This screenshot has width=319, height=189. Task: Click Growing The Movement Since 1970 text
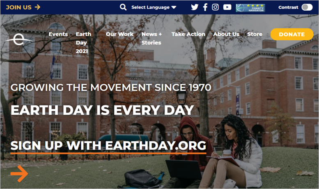111,88
